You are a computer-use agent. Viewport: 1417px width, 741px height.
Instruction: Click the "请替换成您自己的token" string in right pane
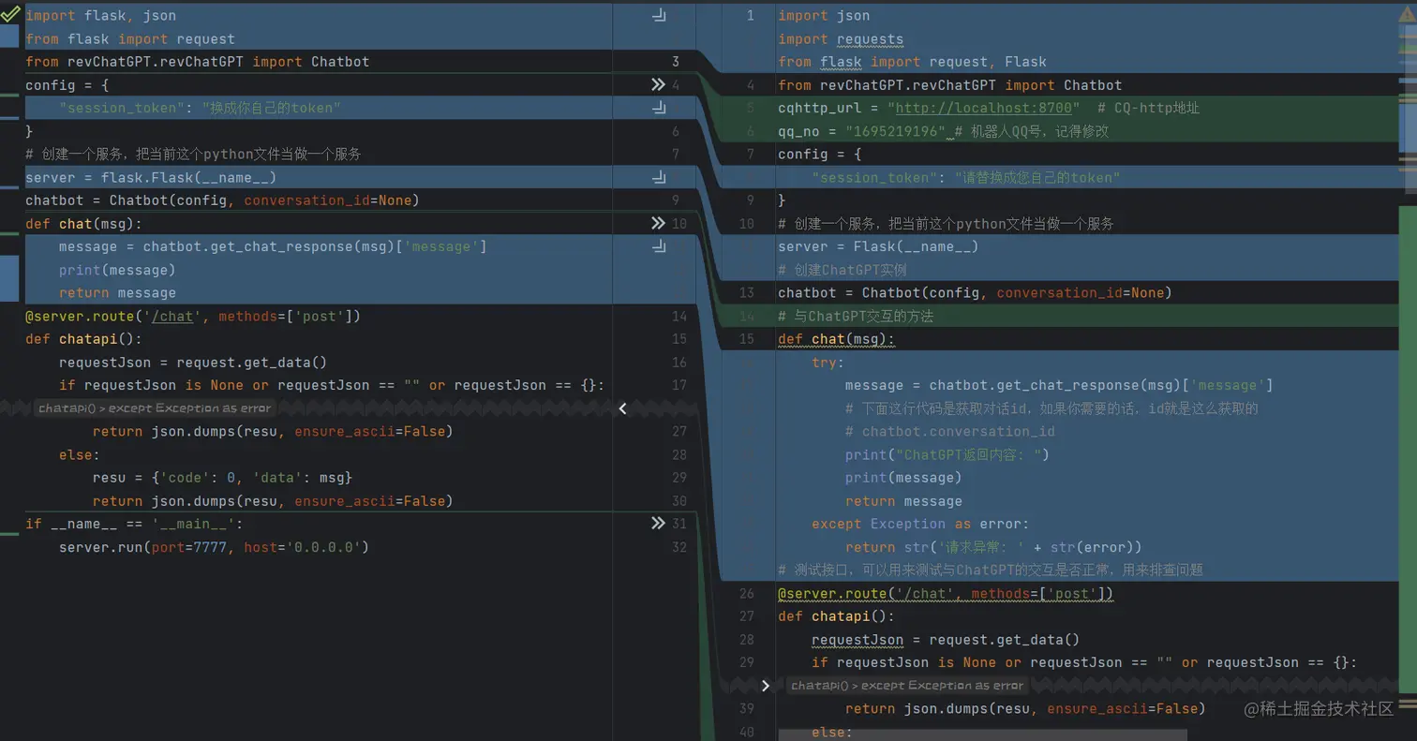point(1037,177)
